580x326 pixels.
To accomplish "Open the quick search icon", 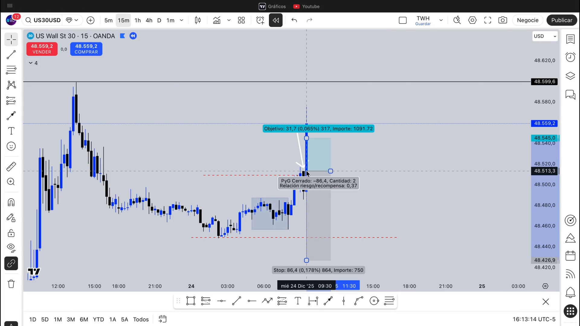I will 457,20.
